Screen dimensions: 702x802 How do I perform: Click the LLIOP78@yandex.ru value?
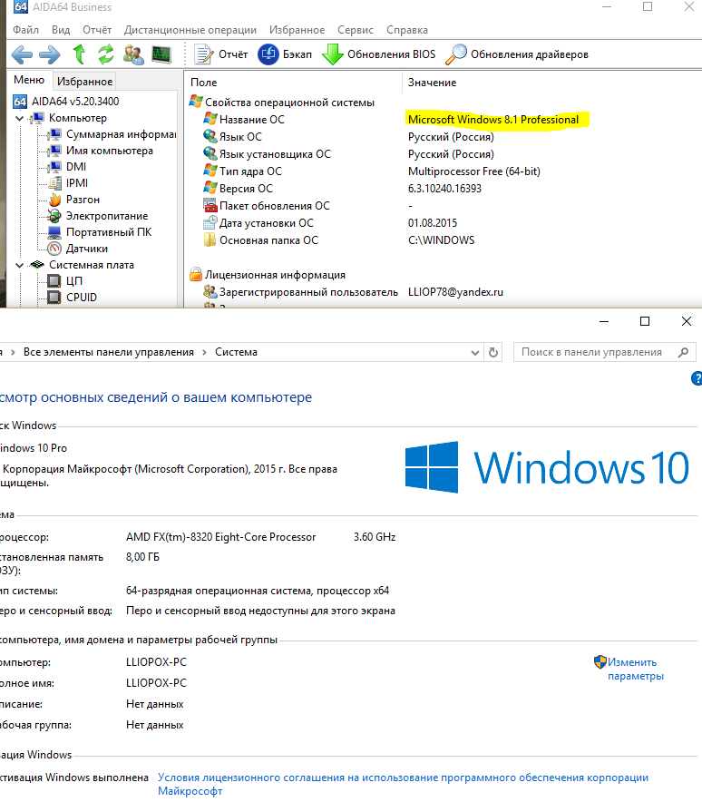(455, 292)
